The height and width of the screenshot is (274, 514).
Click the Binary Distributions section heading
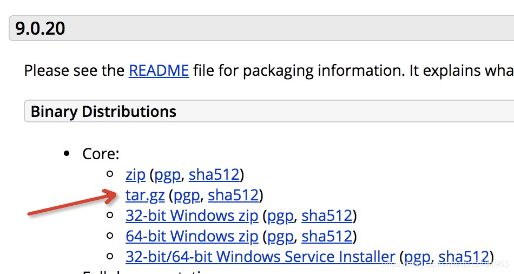click(x=103, y=112)
